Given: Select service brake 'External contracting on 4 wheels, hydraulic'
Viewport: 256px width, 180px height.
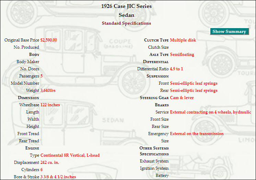Looking at the screenshot, I should 210,112.
